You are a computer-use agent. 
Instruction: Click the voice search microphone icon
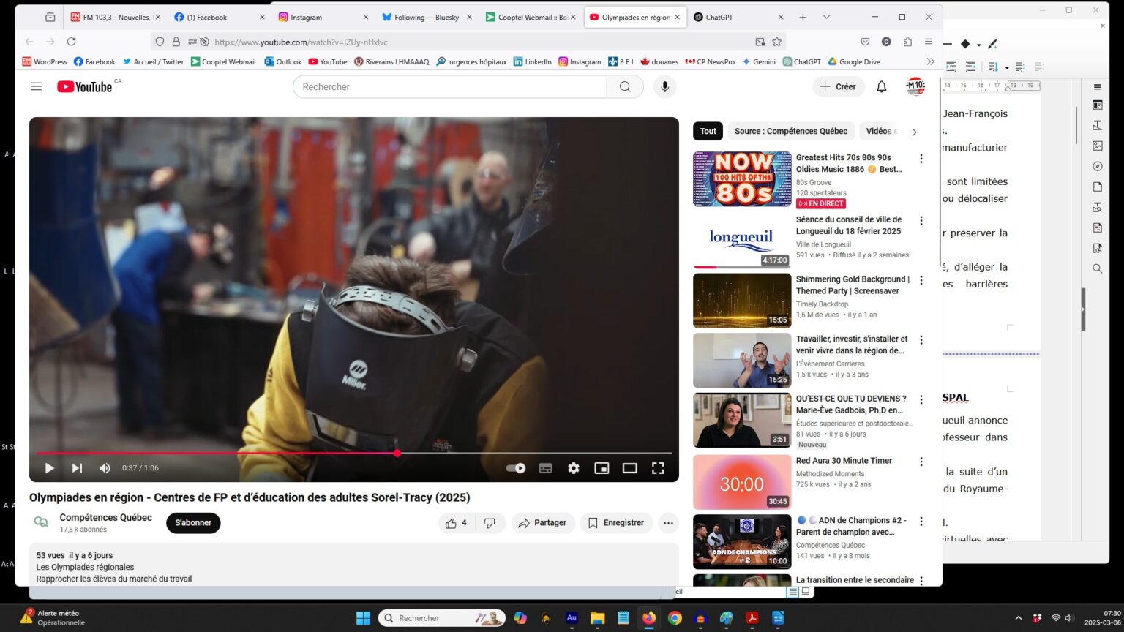[x=664, y=86]
